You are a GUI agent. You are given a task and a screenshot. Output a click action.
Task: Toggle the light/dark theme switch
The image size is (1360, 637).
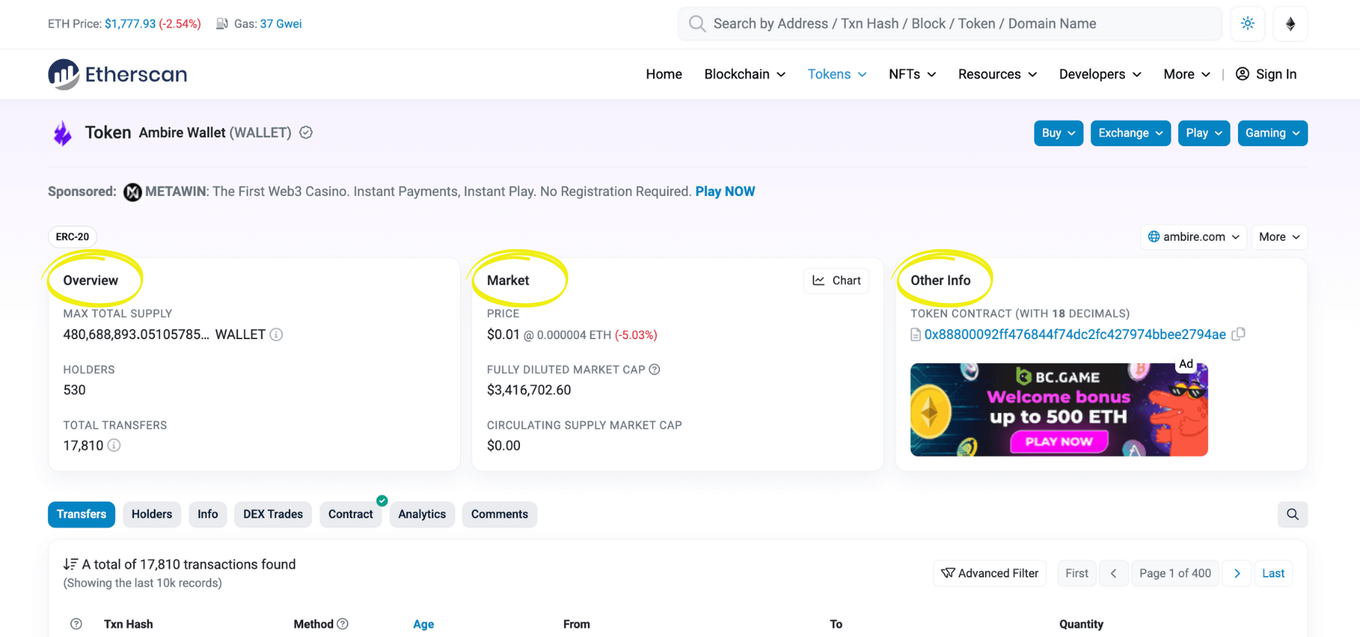pyautogui.click(x=1247, y=23)
